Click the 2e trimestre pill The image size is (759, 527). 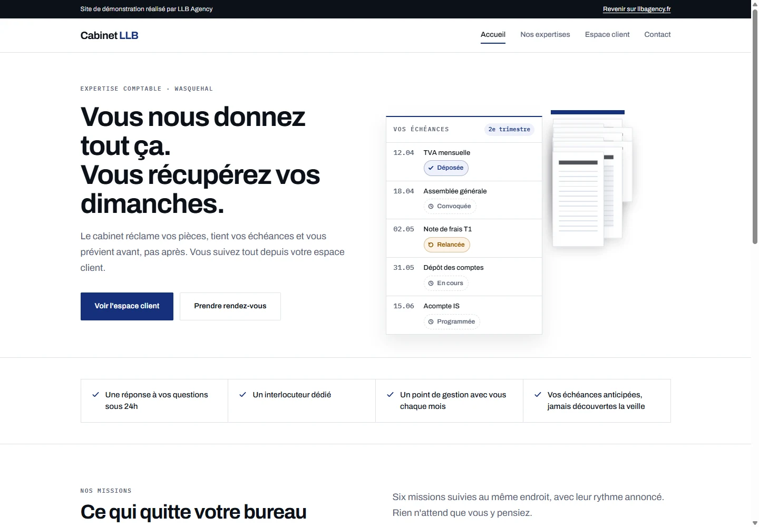click(509, 130)
